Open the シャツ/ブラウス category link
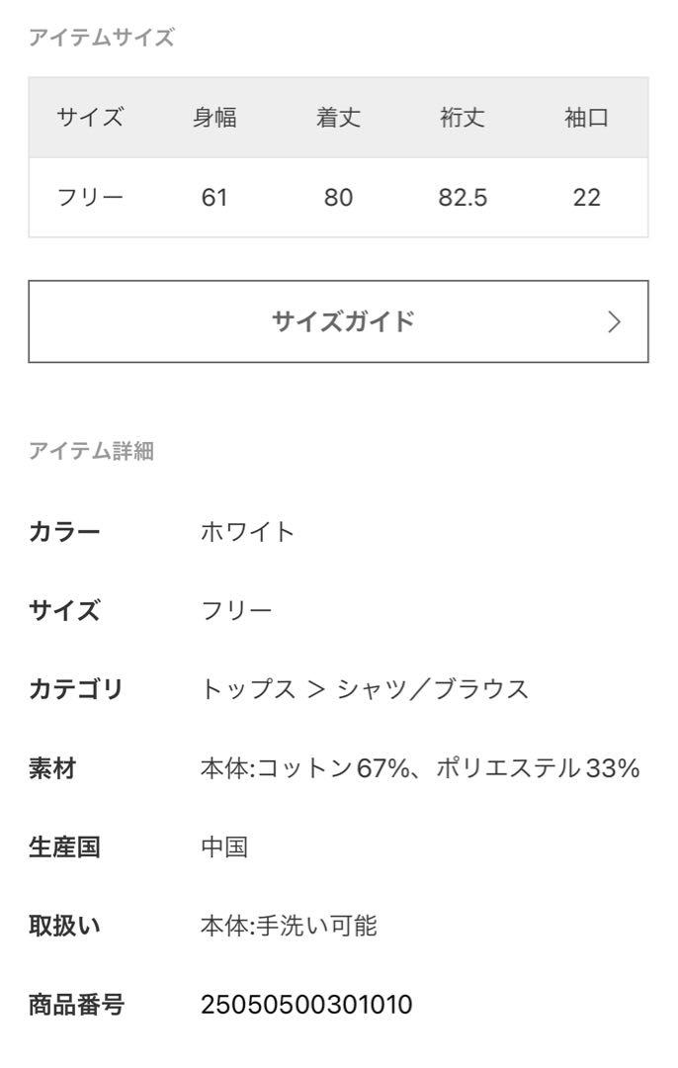This screenshot has height=1068, width=678. click(x=433, y=689)
